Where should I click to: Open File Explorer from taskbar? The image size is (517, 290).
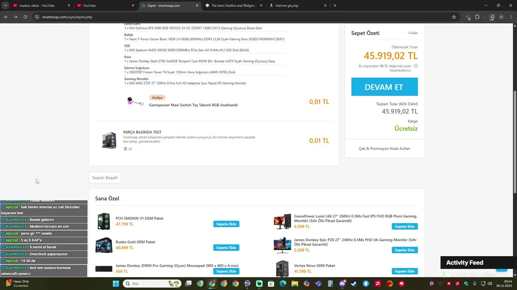click(295, 284)
